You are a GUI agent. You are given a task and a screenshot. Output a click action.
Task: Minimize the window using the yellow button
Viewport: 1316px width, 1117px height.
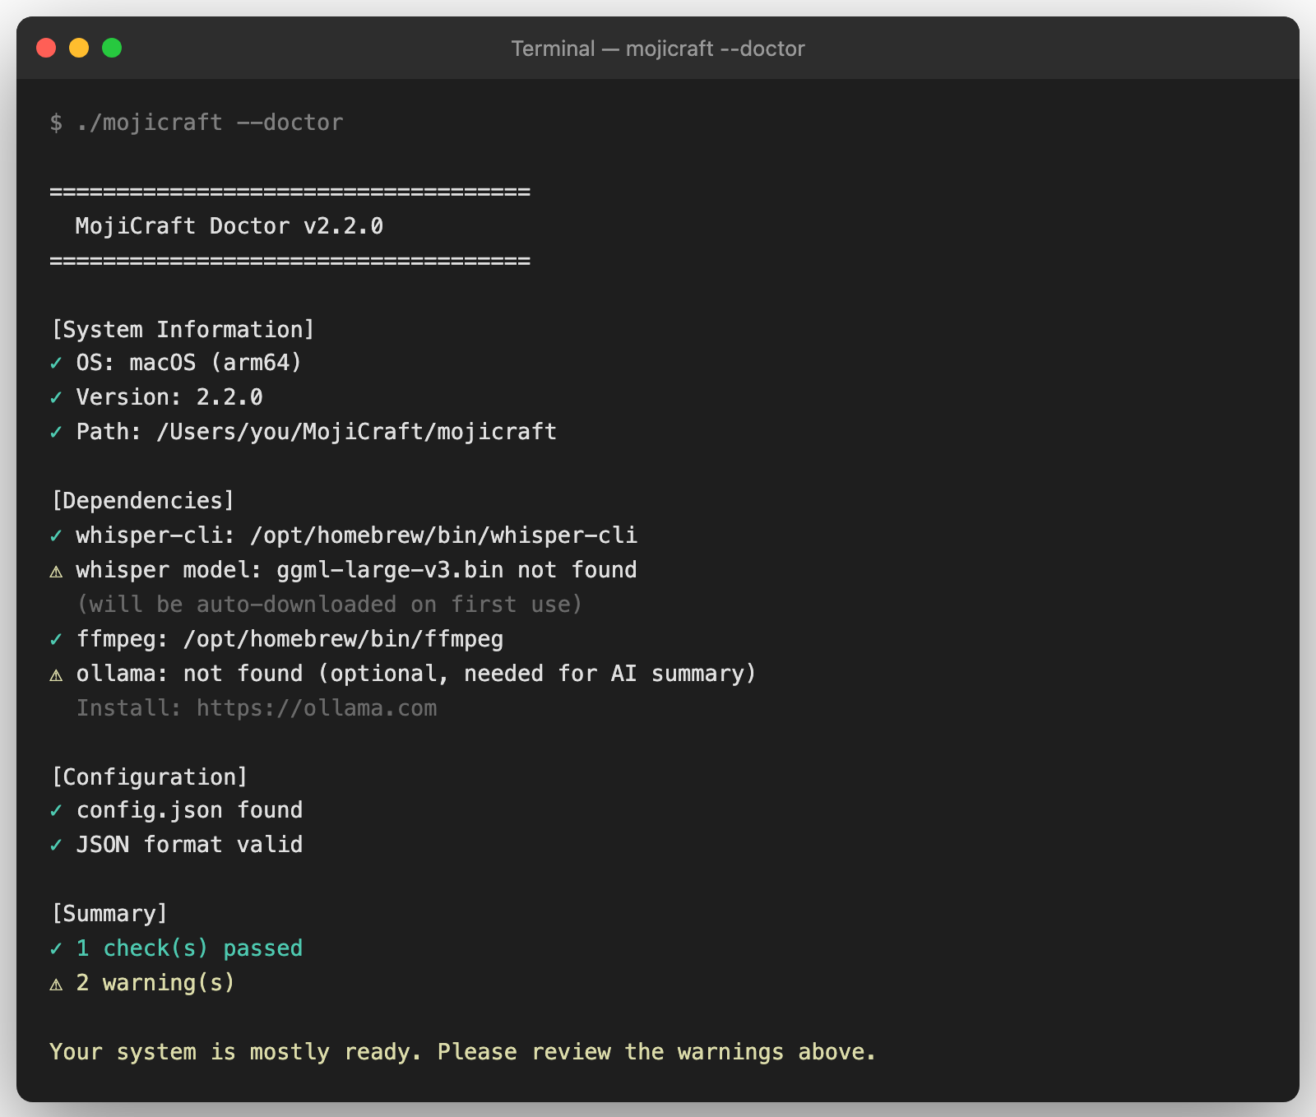(79, 49)
